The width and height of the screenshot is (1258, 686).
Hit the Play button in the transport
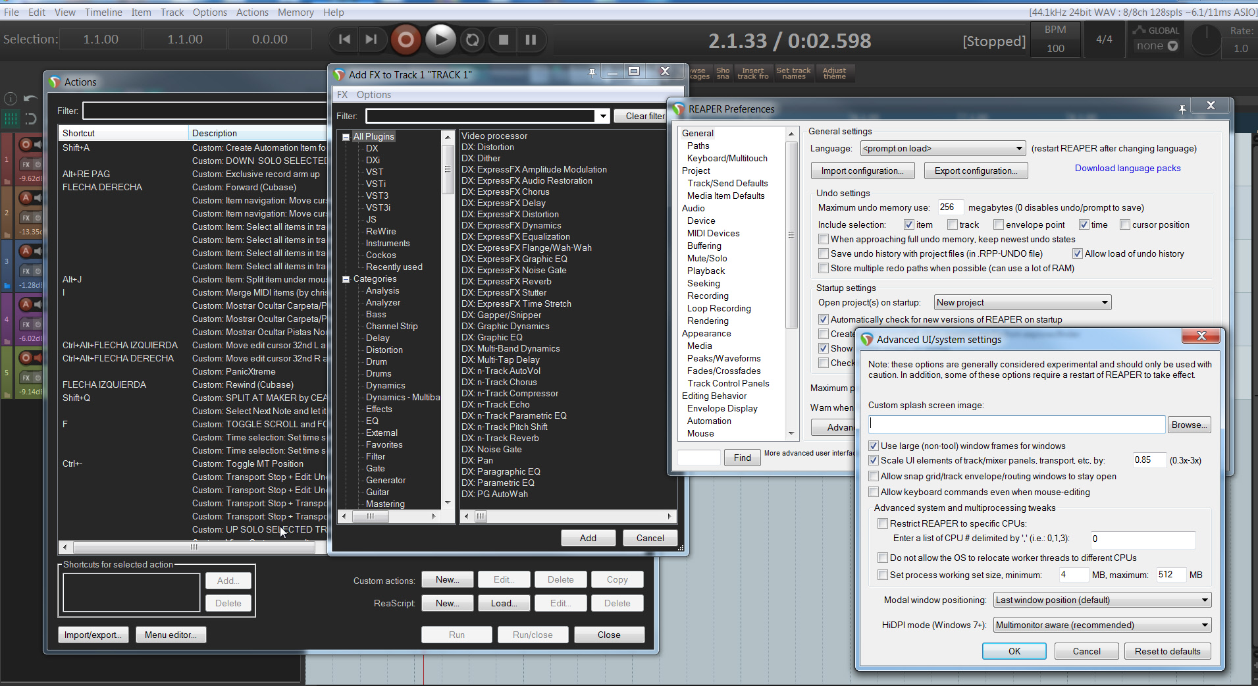coord(440,40)
